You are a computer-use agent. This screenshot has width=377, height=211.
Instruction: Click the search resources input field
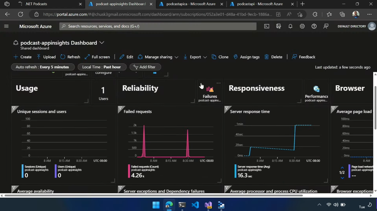(x=158, y=26)
